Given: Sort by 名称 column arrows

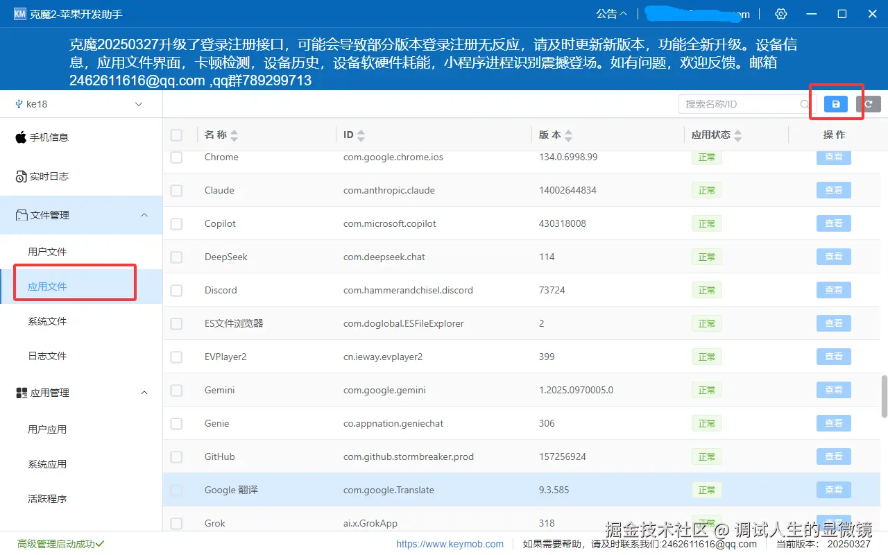Looking at the screenshot, I should pyautogui.click(x=234, y=135).
